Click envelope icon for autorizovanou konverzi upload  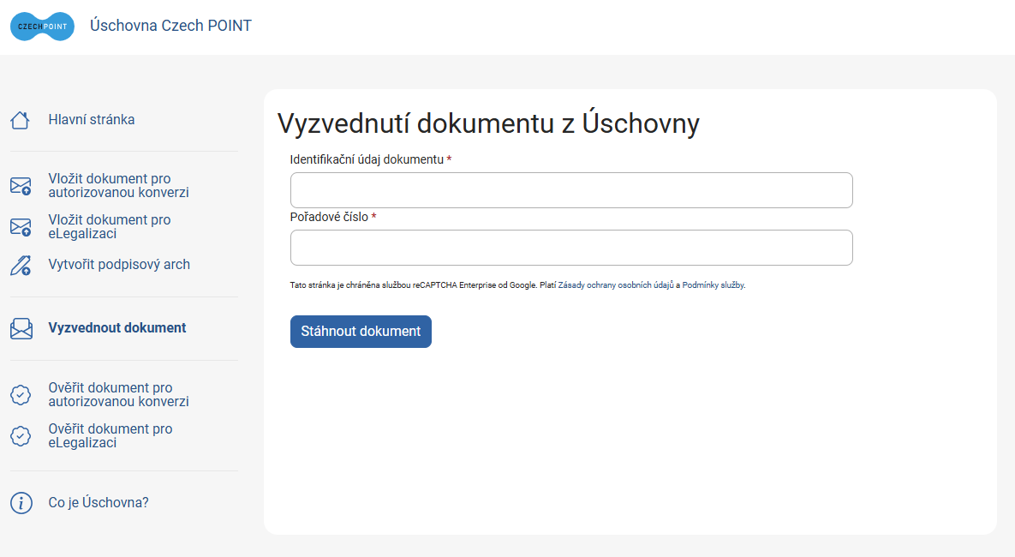coord(21,186)
